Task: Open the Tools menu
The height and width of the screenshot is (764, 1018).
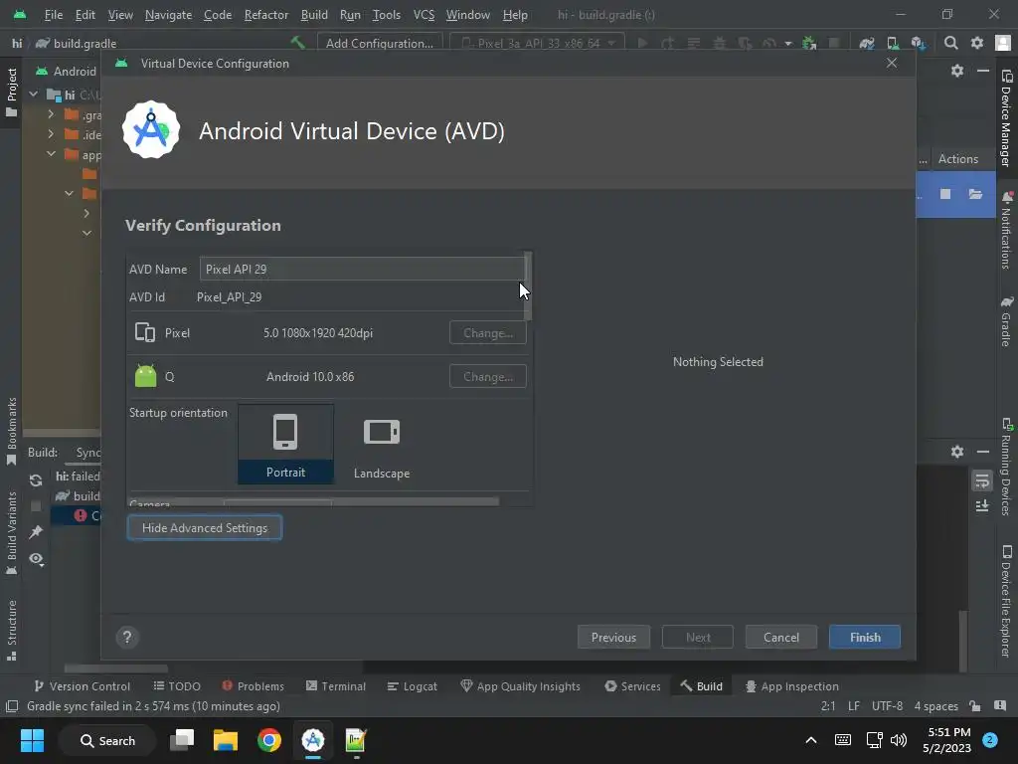Action: click(x=387, y=14)
